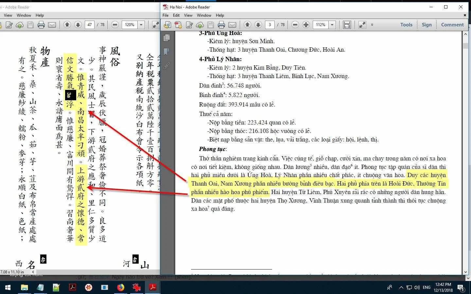Click cloud upload icon in the back Reader window

tap(20, 25)
